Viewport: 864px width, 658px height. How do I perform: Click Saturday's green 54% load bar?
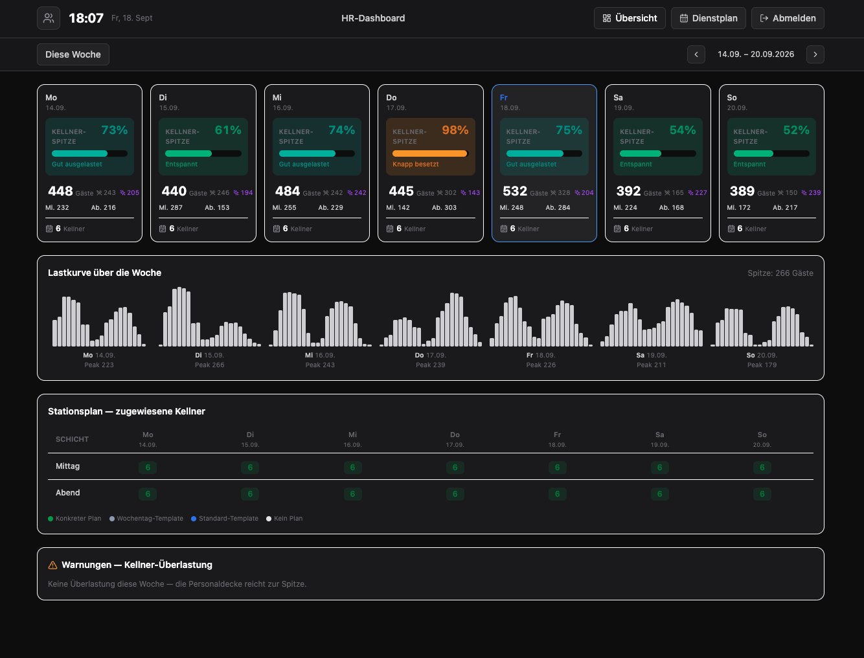coord(658,153)
